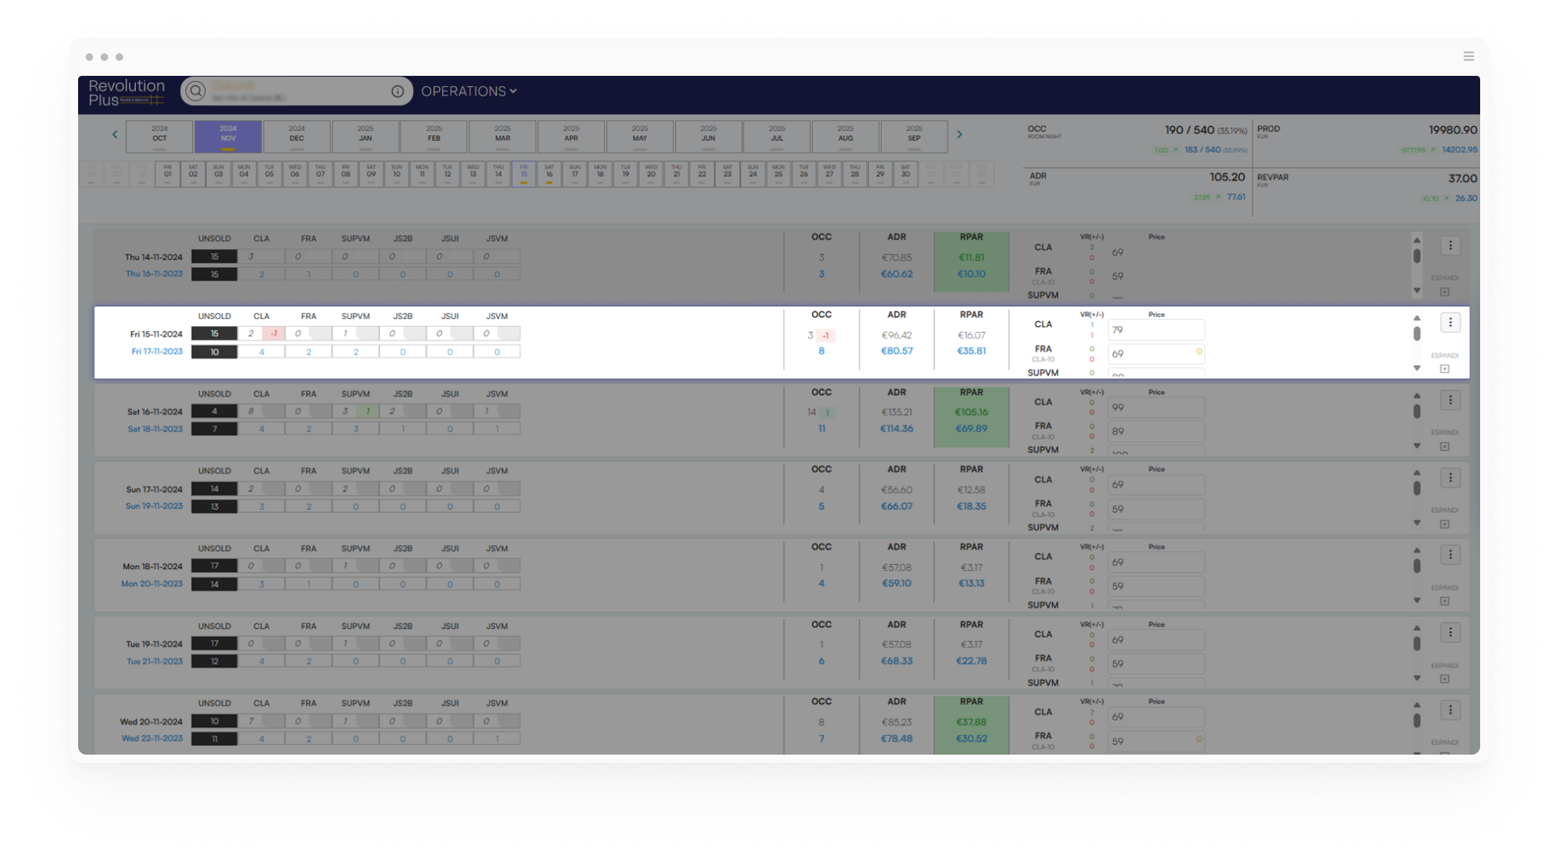The height and width of the screenshot is (865, 1559).
Task: Select the 2024 DEC month tab
Action: (x=297, y=136)
